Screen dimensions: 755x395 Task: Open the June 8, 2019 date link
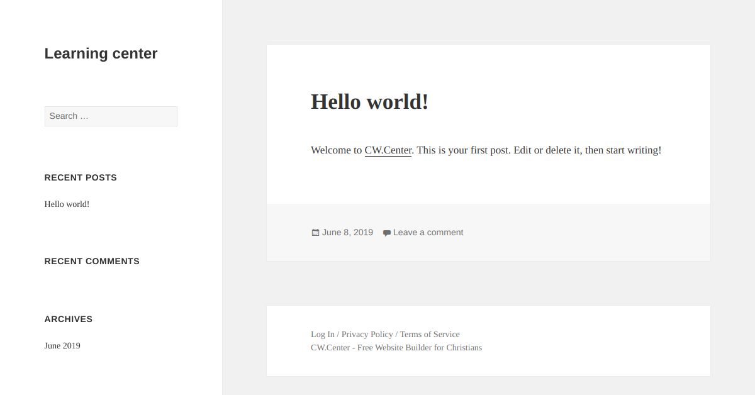click(347, 233)
